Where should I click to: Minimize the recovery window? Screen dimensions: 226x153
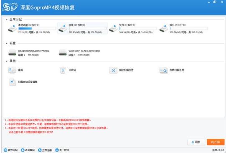(209, 2)
